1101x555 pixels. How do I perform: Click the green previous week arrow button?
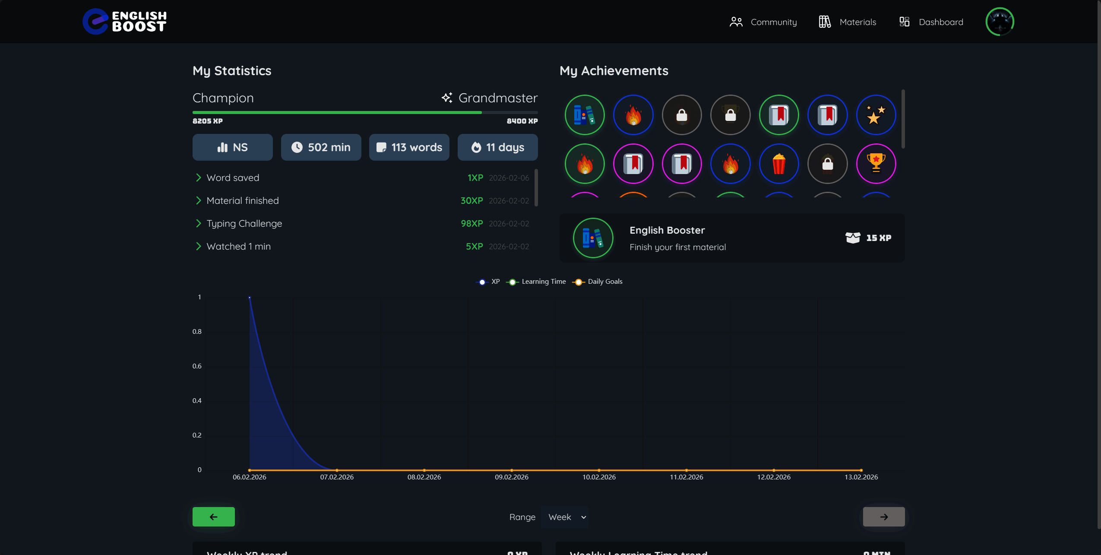click(213, 517)
